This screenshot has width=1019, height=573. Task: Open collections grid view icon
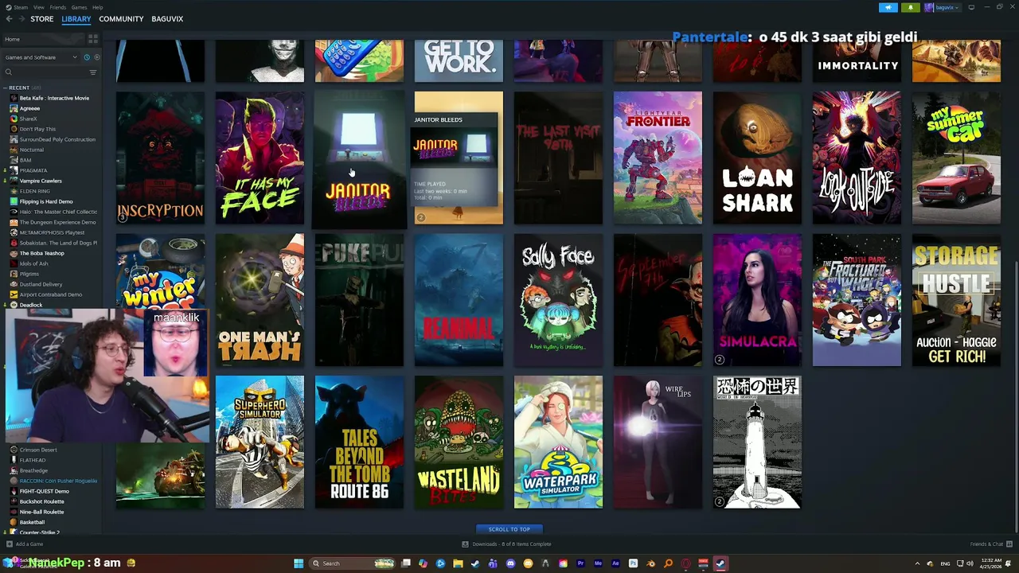[x=93, y=39]
